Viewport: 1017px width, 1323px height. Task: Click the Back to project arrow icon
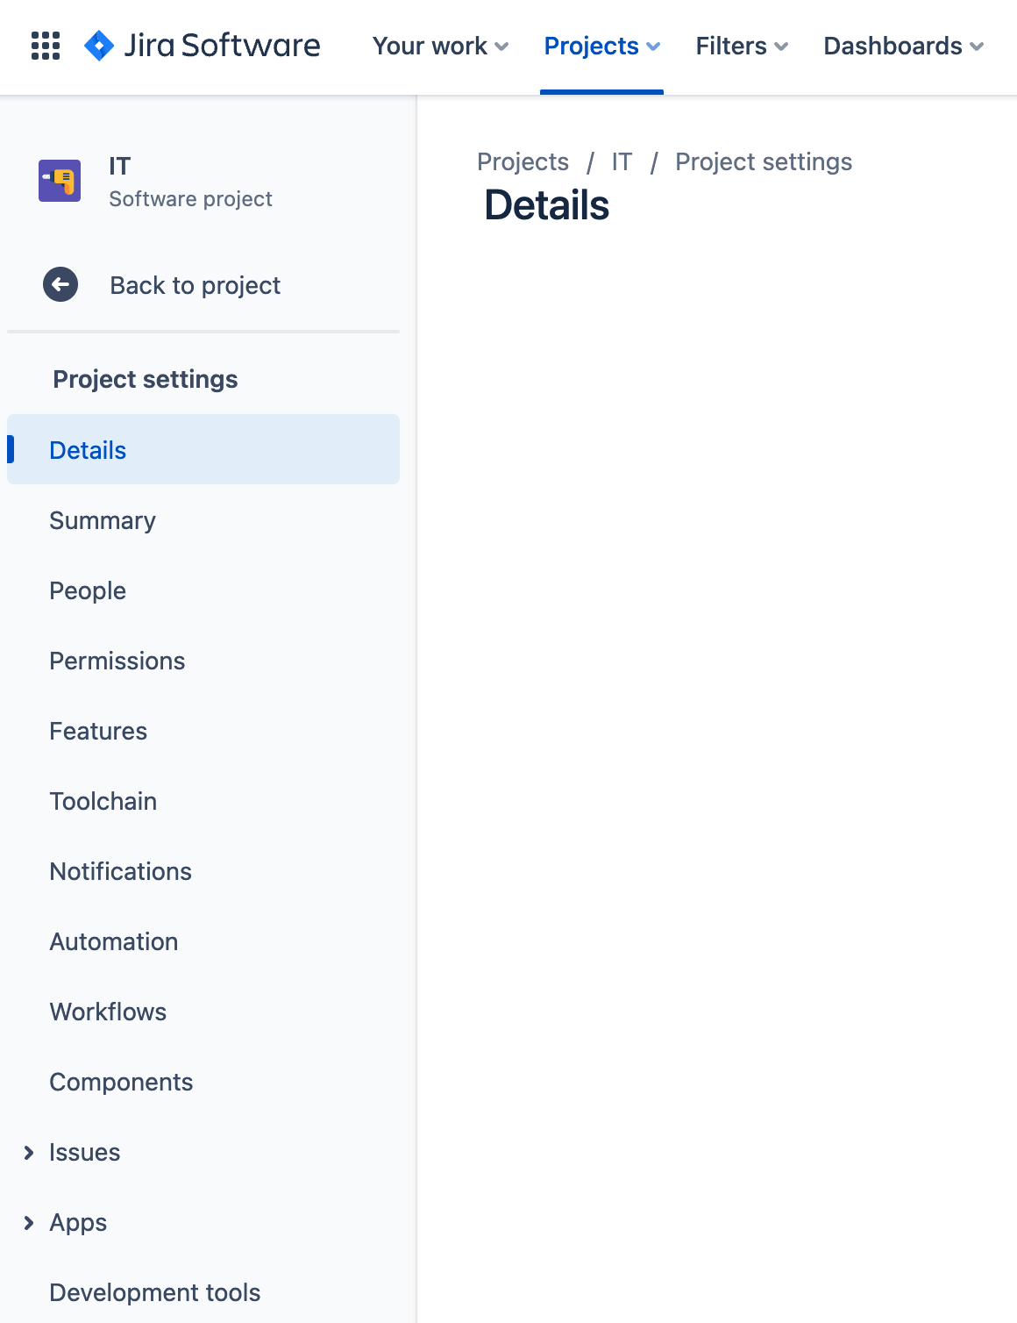click(59, 284)
